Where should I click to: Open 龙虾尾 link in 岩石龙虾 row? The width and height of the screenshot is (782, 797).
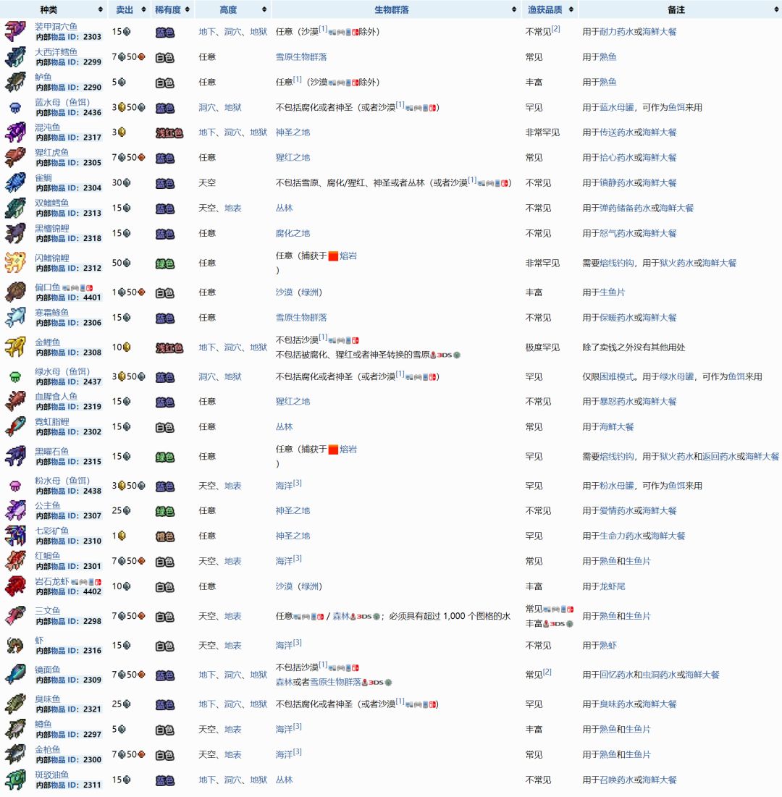[612, 586]
